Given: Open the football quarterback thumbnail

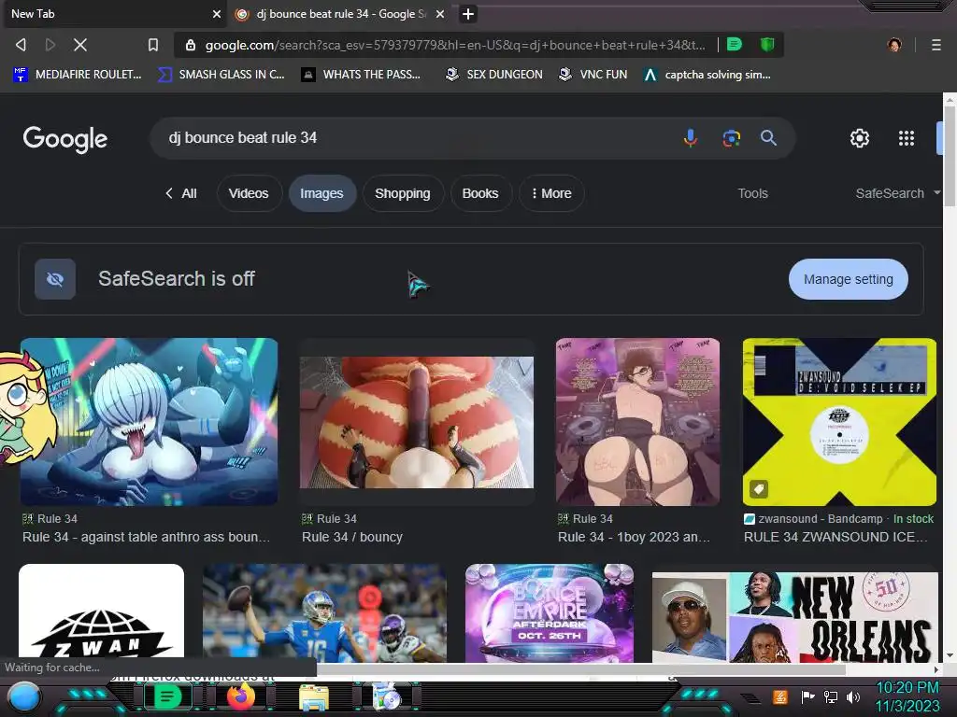Looking at the screenshot, I should [324, 612].
